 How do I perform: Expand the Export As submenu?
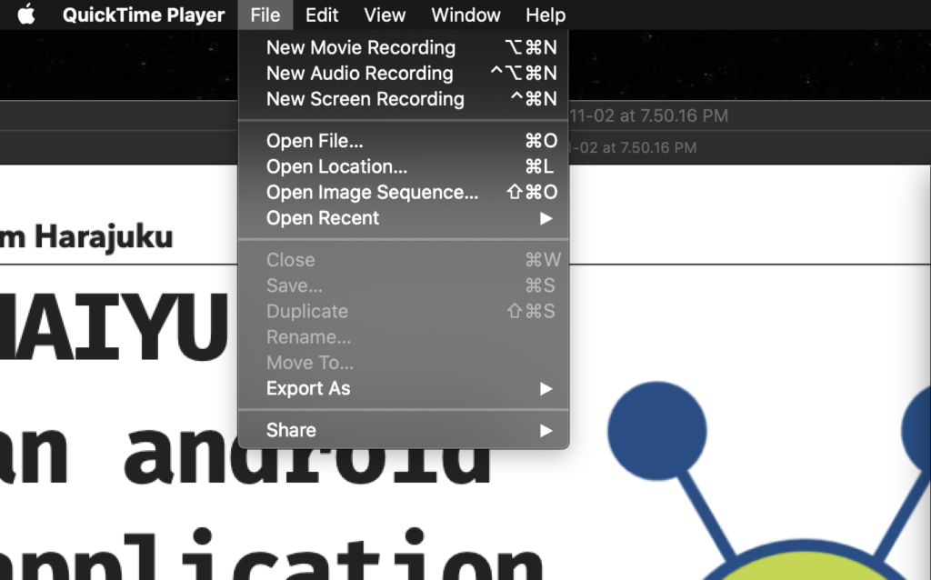(404, 388)
